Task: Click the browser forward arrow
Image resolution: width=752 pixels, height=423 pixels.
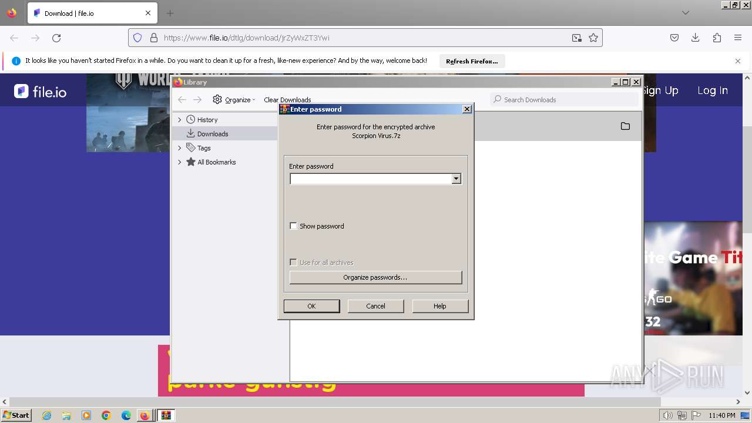Action: [35, 38]
